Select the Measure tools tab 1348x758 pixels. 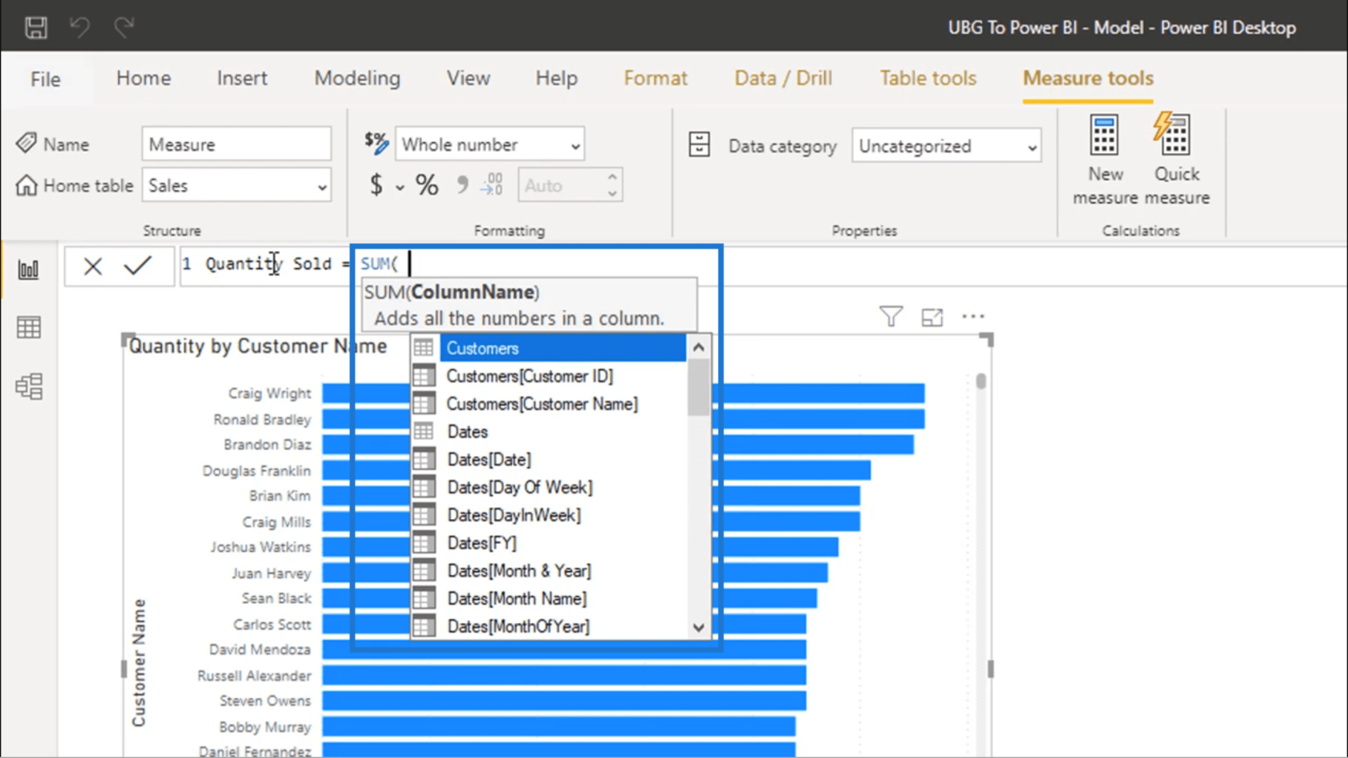click(1088, 78)
